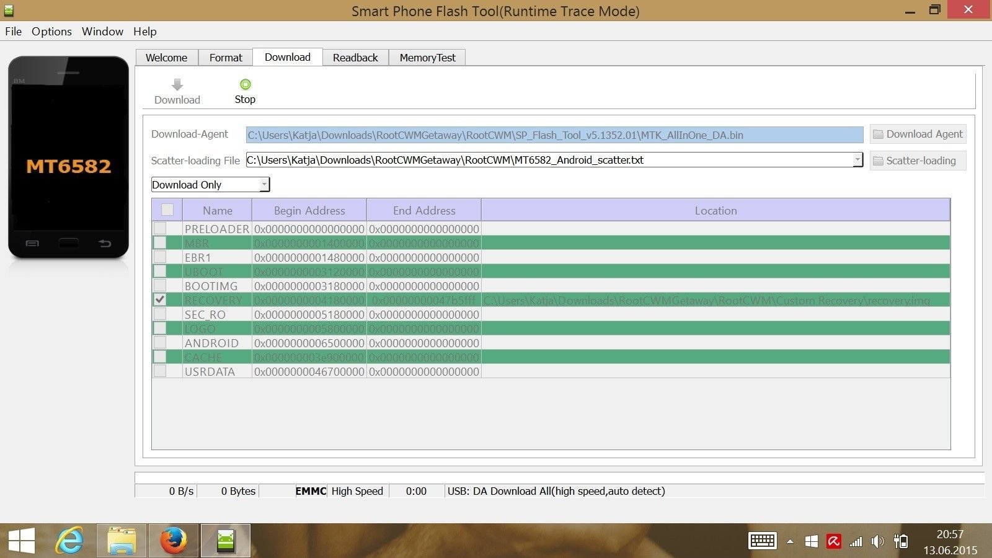Expand the Scatter-loading File path dropdown arrow

click(x=857, y=160)
